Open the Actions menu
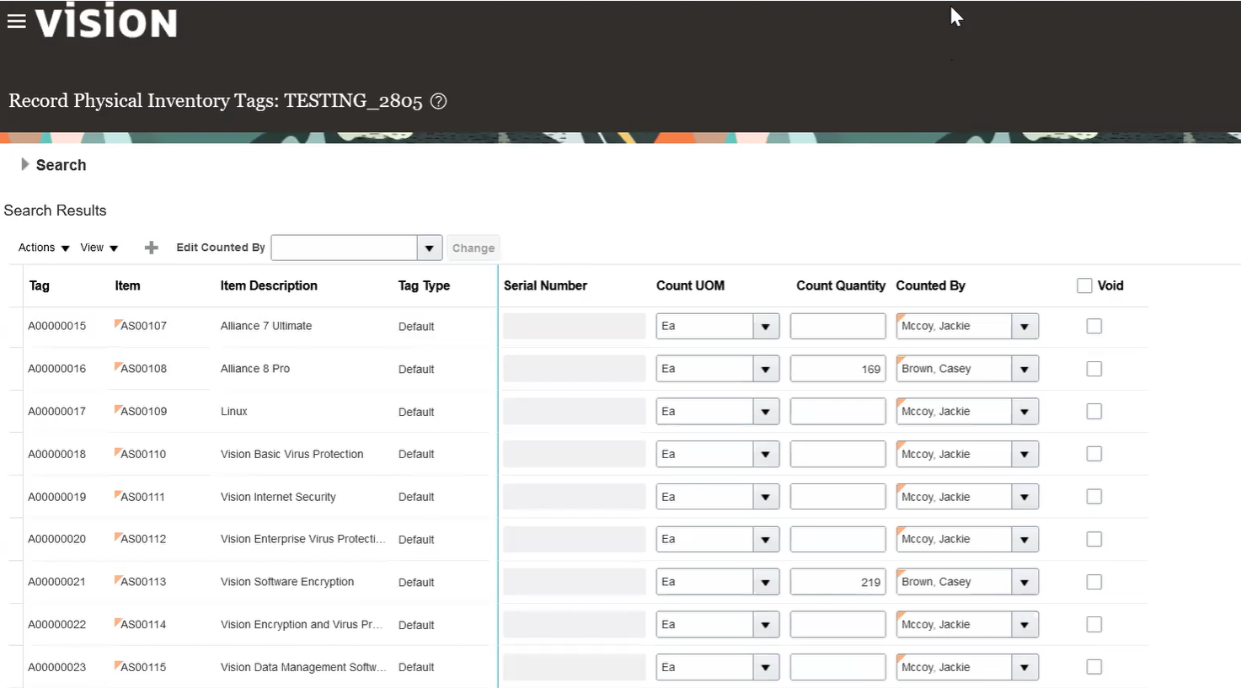This screenshot has width=1241, height=688. 44,248
